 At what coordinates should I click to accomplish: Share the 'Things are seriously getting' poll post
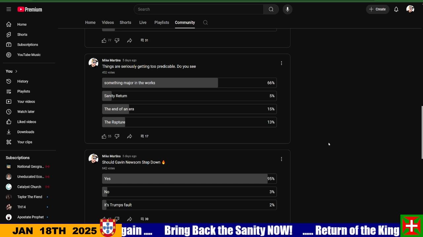tap(130, 136)
